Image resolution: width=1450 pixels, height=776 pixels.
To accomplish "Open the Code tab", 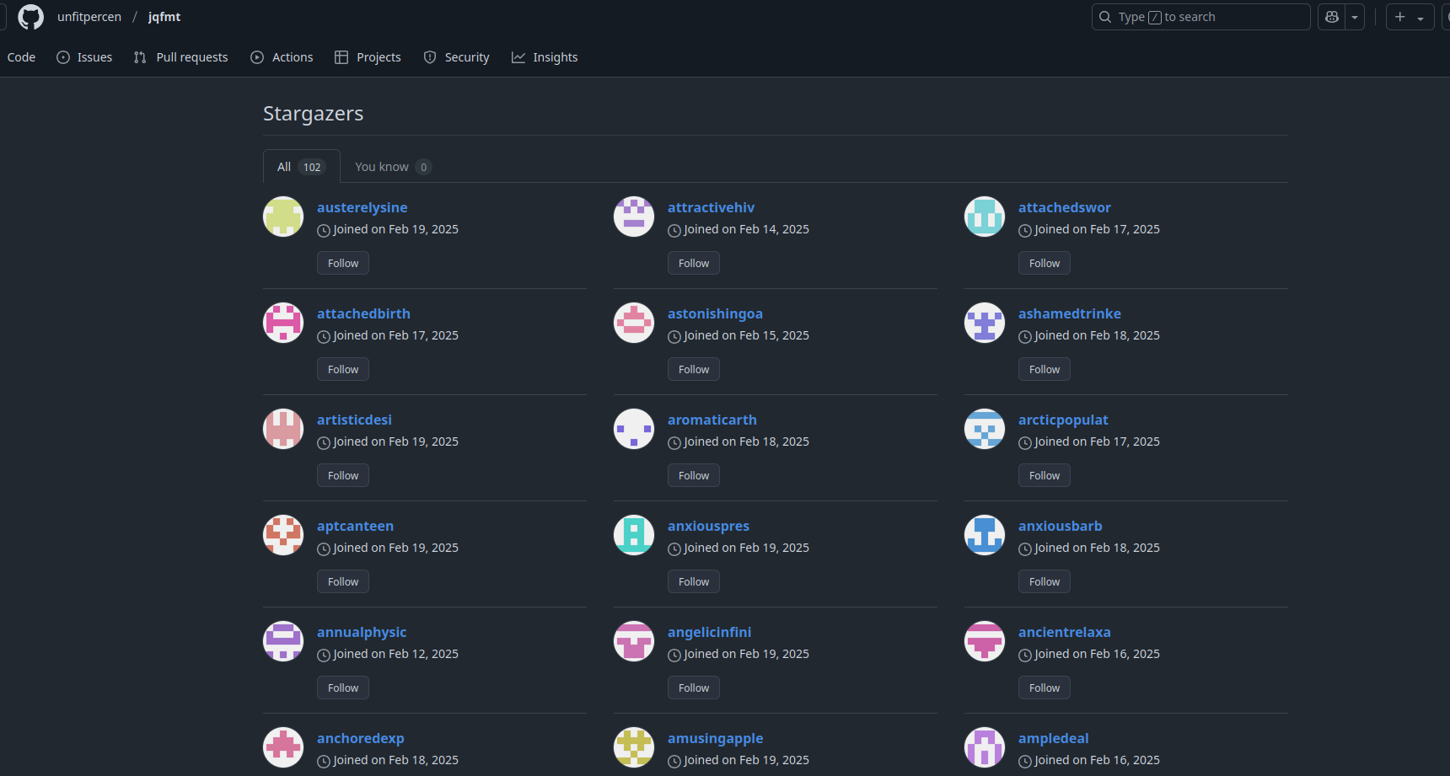I will point(21,56).
